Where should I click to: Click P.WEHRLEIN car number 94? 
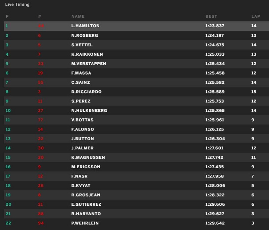pos(41,223)
